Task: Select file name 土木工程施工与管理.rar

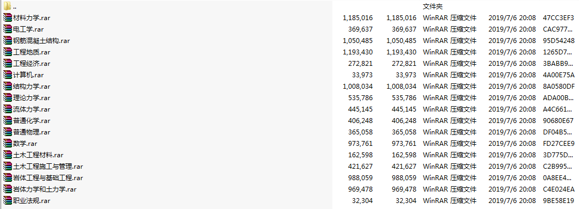Action: click(48, 166)
